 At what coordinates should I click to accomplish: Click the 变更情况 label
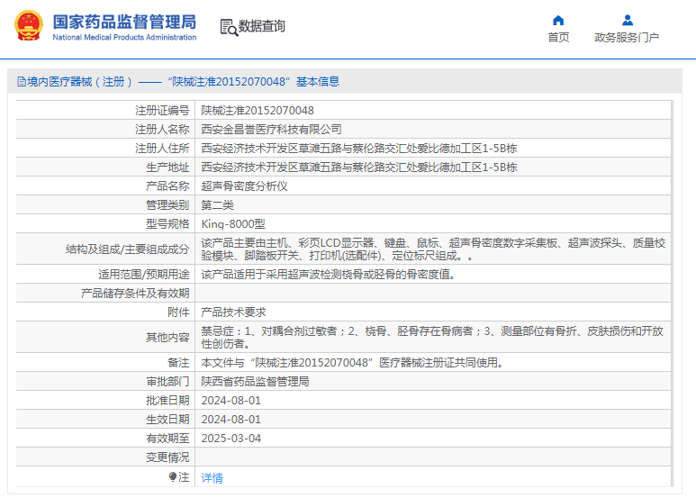[x=167, y=457]
